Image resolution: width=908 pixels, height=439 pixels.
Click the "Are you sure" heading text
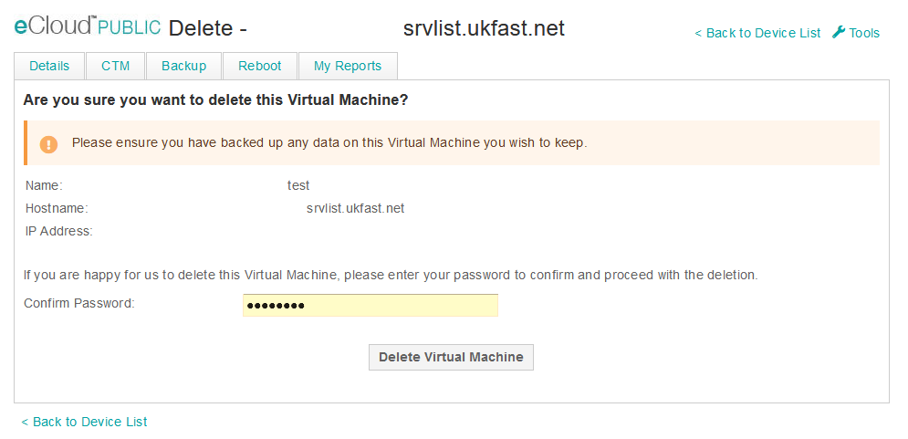[215, 99]
